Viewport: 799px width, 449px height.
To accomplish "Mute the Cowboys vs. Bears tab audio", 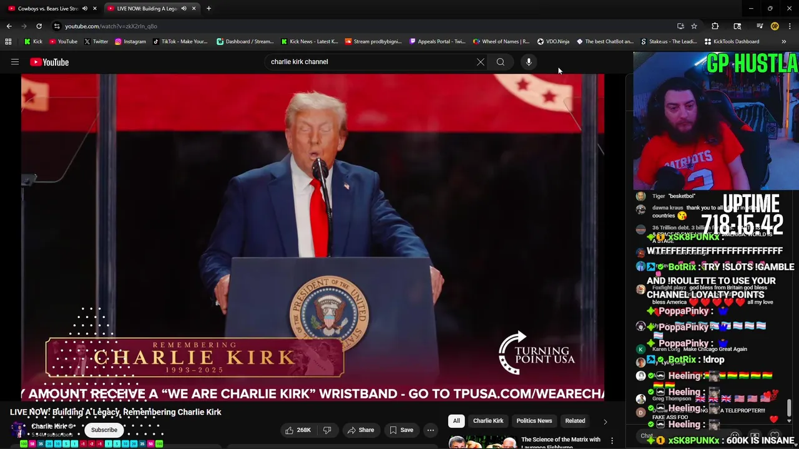I will (85, 9).
